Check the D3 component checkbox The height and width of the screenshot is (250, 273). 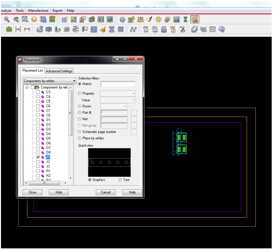click(38, 129)
